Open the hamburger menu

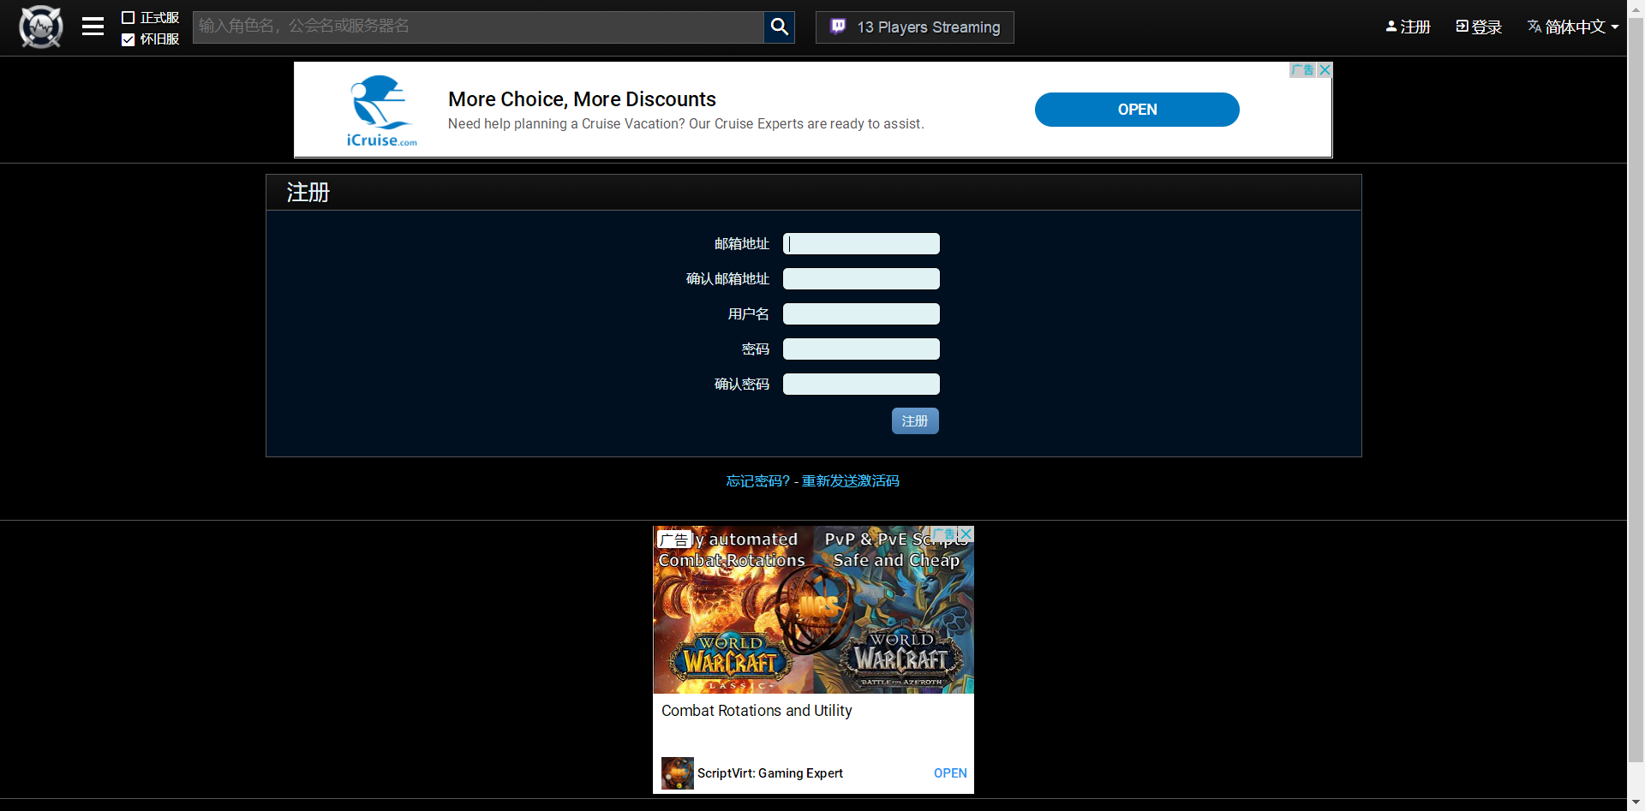click(x=93, y=27)
